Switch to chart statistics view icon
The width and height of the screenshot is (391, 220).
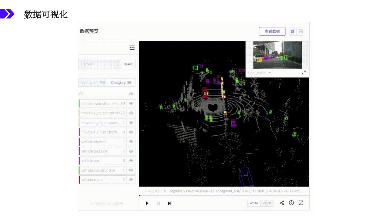(x=301, y=31)
